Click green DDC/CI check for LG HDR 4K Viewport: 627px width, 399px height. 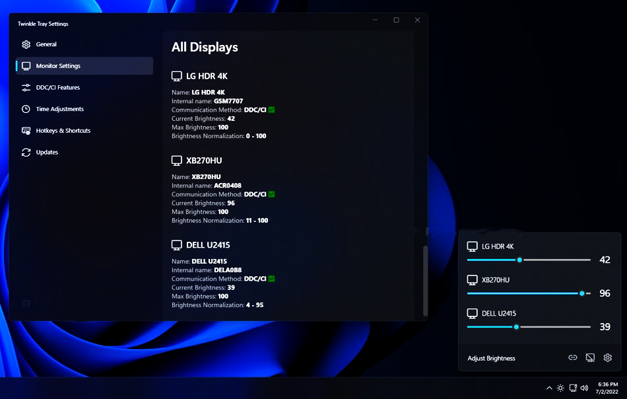tap(271, 110)
